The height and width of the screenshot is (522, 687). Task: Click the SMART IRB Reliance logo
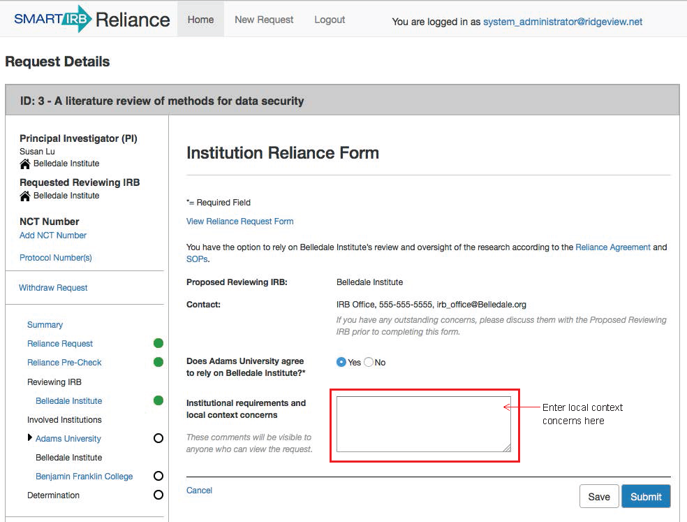click(x=92, y=19)
